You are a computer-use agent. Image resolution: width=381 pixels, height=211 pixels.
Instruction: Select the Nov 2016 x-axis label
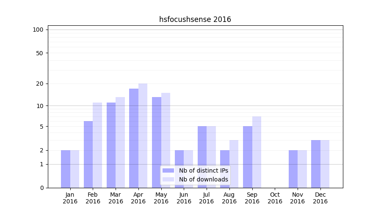coord(298,198)
